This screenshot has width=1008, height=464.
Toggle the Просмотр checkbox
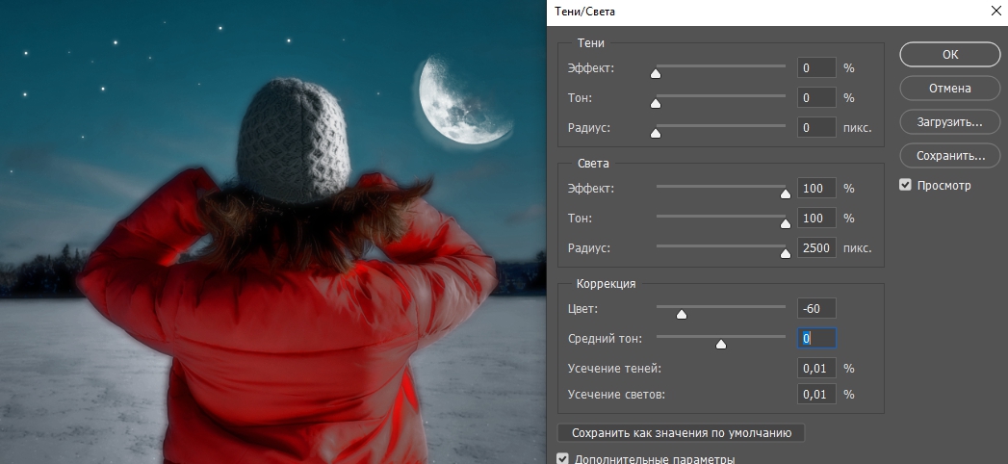905,185
